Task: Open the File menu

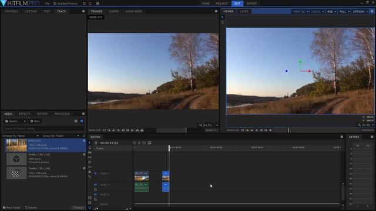Action: click(x=47, y=4)
